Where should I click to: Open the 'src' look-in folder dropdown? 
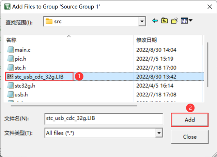click(x=142, y=21)
